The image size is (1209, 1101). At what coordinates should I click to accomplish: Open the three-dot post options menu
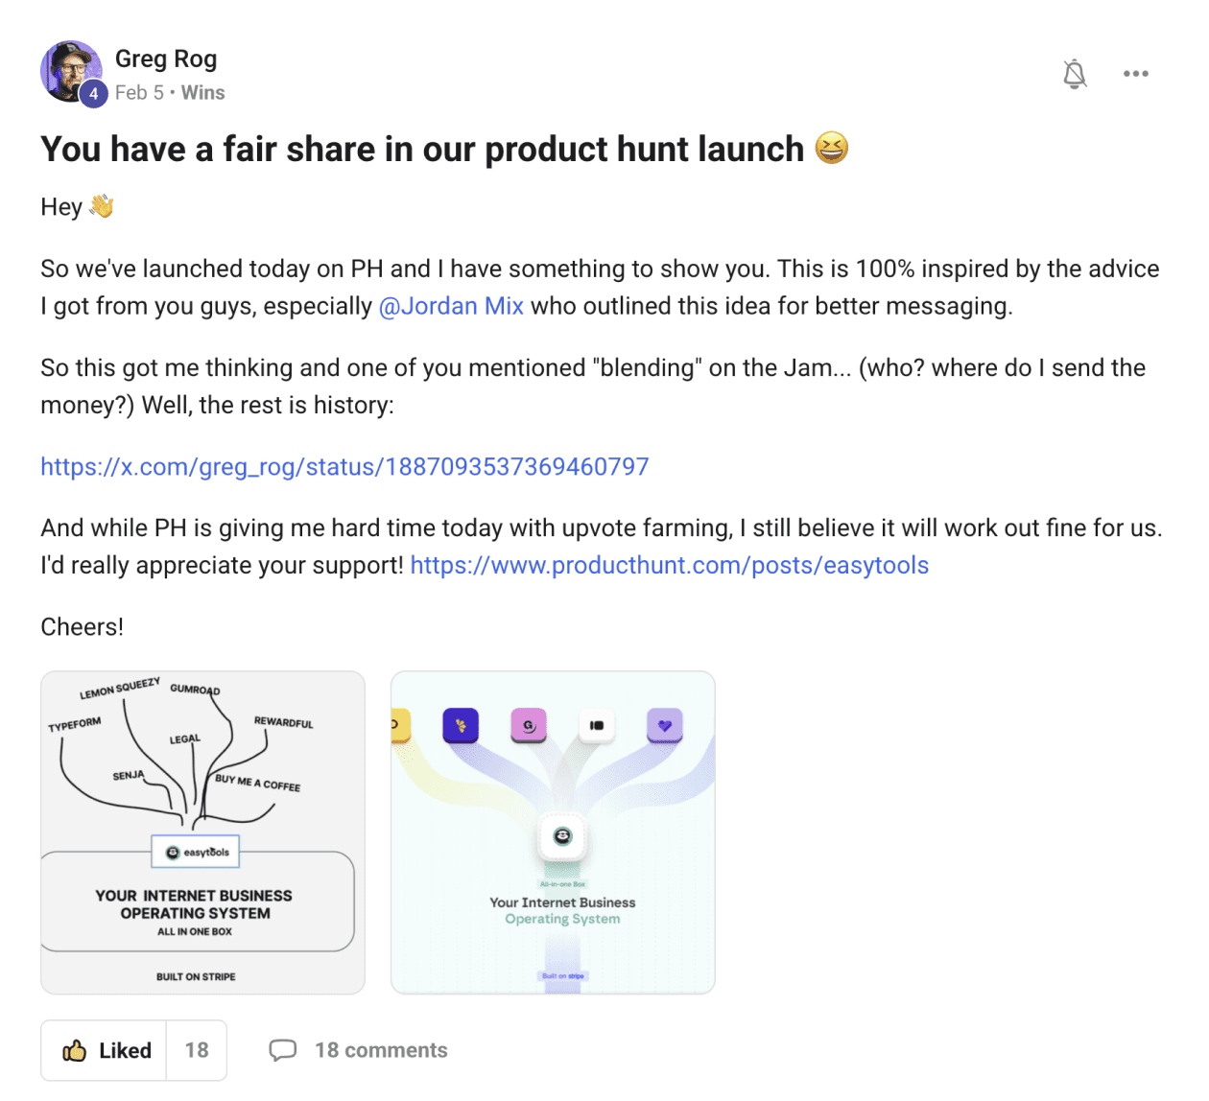[1136, 74]
